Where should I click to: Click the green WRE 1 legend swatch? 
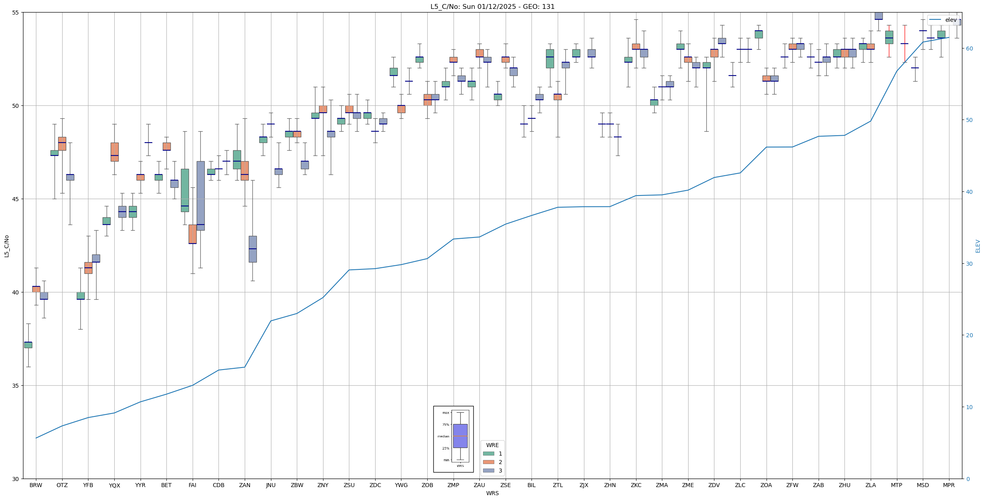coord(488,454)
